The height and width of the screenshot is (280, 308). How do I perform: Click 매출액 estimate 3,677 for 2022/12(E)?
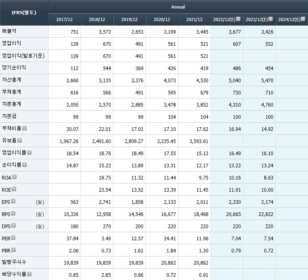(x=234, y=32)
